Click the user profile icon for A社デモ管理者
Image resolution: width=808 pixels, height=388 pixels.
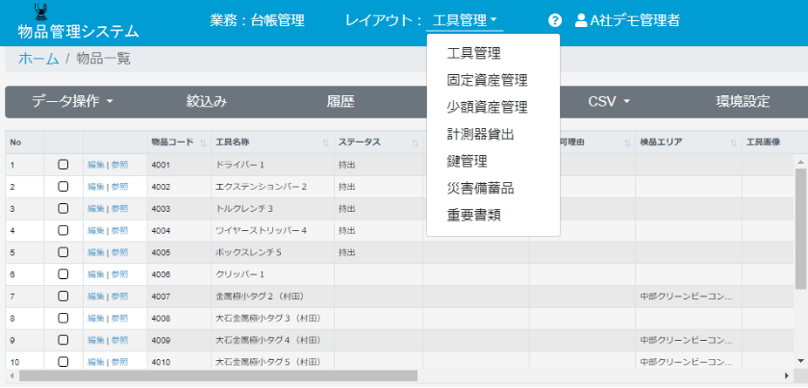click(581, 20)
